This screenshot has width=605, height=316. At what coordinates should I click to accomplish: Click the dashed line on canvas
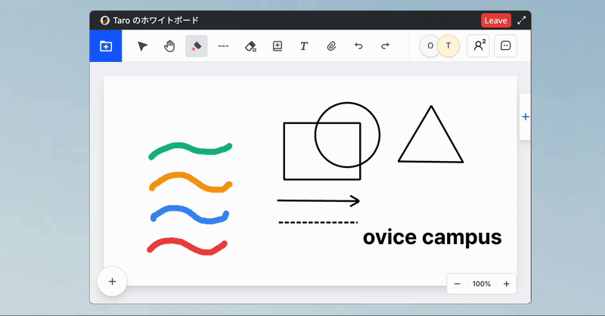point(318,222)
